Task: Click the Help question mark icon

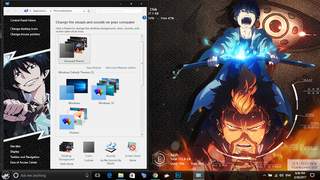Action: point(144,18)
